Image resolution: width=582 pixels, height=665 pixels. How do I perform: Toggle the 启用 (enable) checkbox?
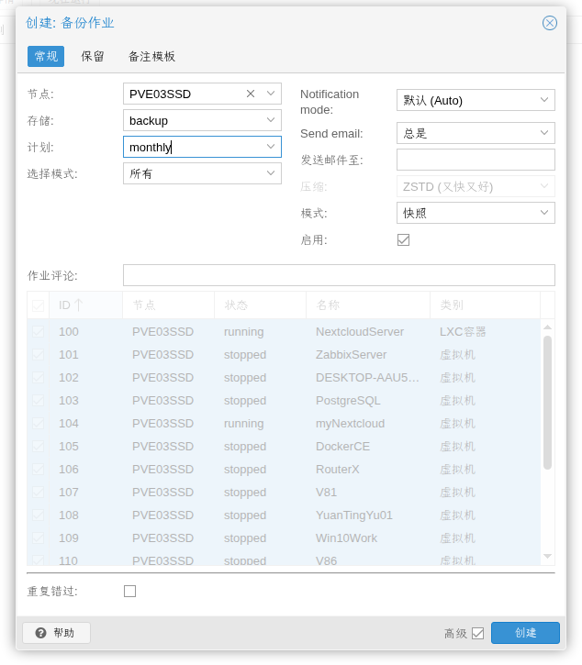click(403, 239)
